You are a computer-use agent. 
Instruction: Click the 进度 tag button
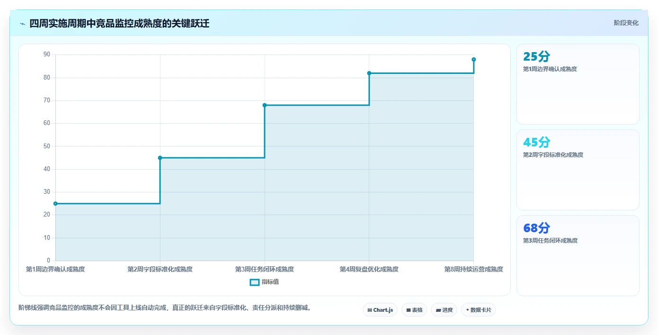pyautogui.click(x=444, y=310)
